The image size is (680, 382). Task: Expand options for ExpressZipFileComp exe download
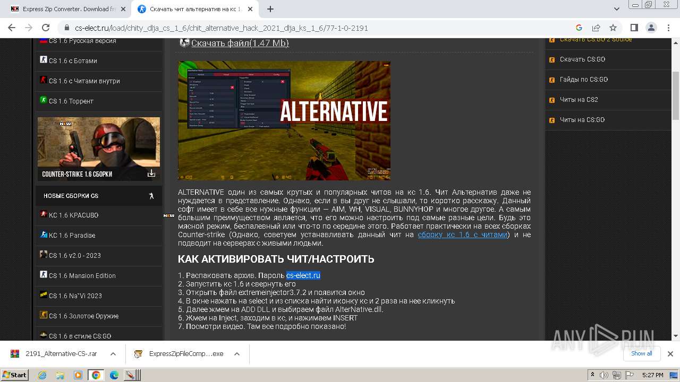pos(237,354)
